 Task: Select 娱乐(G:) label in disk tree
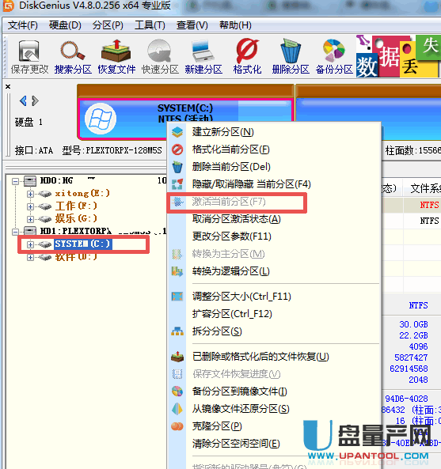pyautogui.click(x=76, y=218)
